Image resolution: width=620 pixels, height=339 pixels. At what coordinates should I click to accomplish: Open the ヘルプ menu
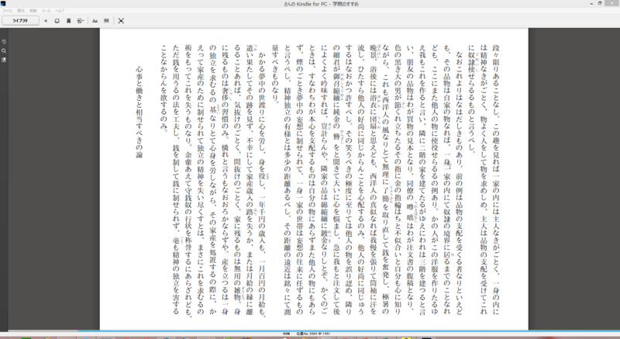tap(60, 11)
